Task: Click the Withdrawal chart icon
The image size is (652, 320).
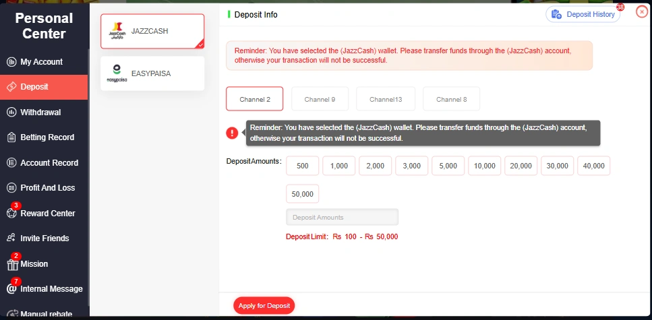Action: (11, 113)
